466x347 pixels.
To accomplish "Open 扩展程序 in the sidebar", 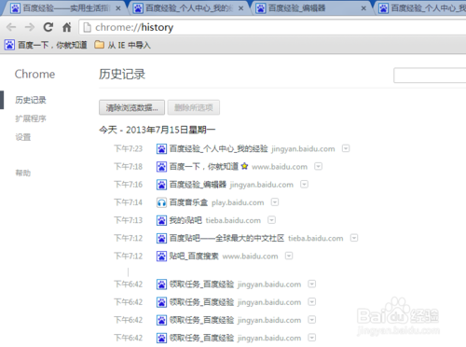I will click(31, 118).
